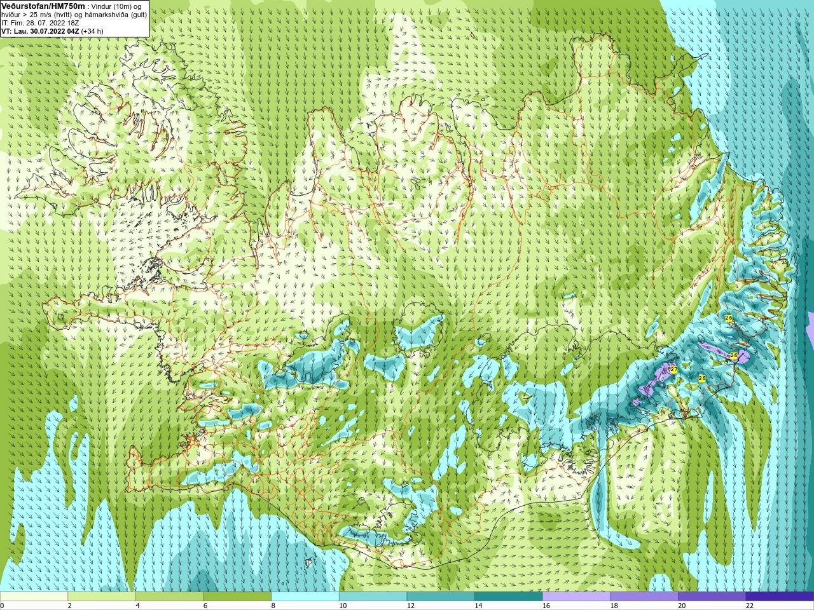The image size is (814, 610).
Task: Select the 4–6 m/s green legend swatch
Action: point(169,597)
